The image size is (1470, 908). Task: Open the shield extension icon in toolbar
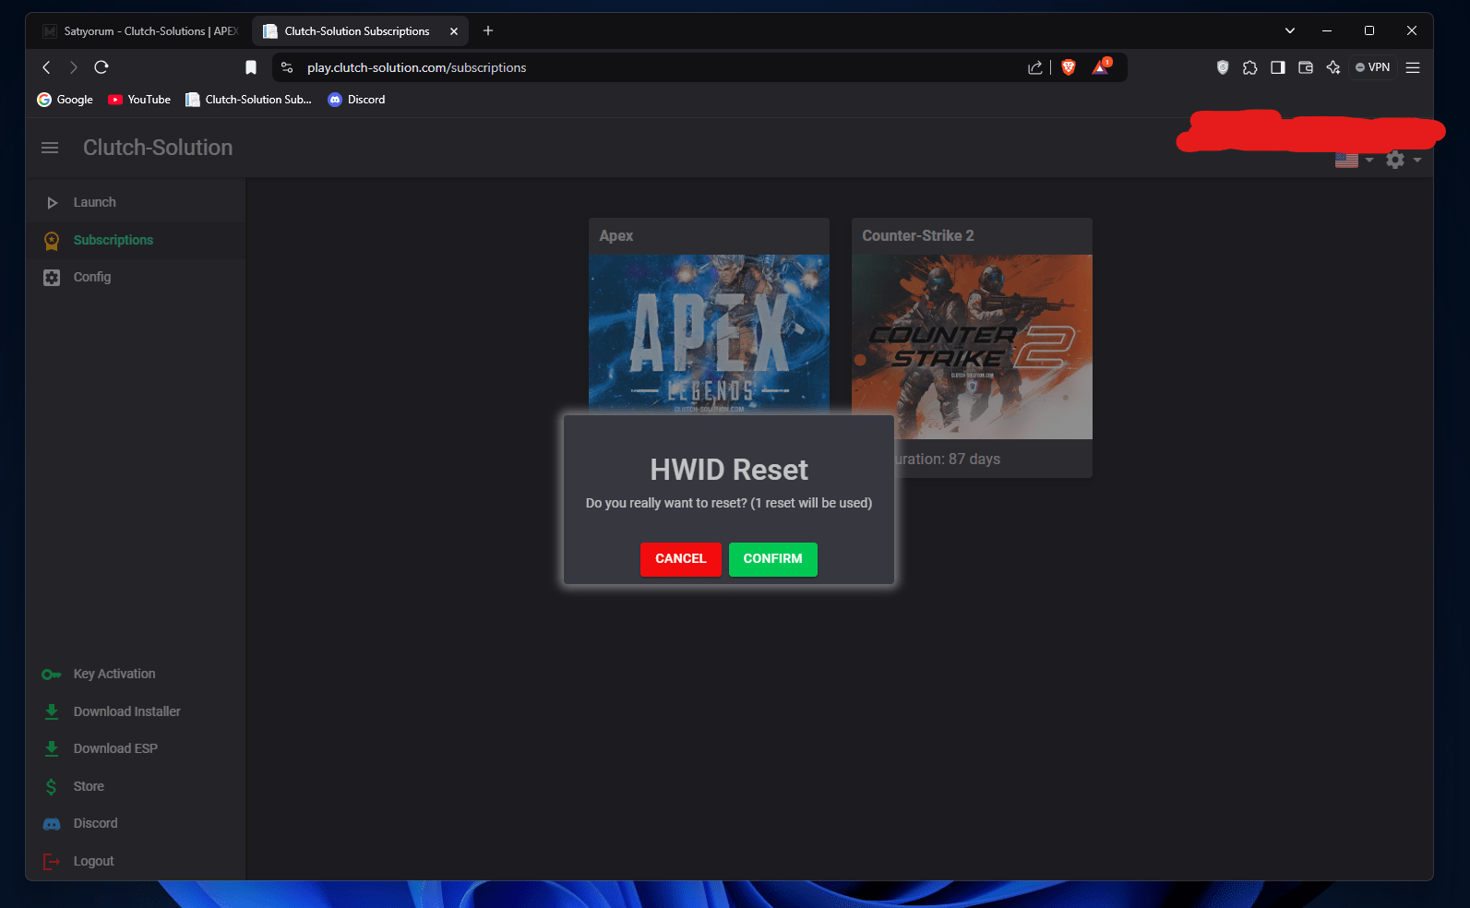point(1223,67)
